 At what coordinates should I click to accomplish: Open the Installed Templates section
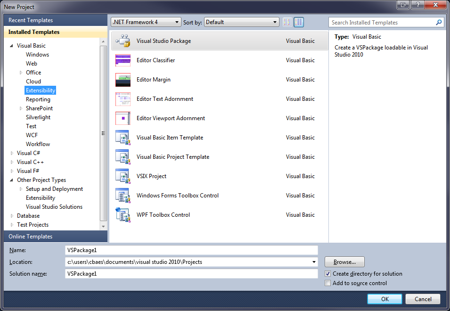(56, 32)
